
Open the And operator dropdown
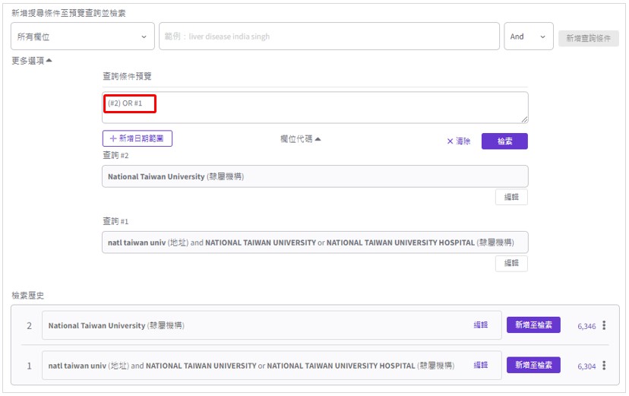click(x=528, y=36)
